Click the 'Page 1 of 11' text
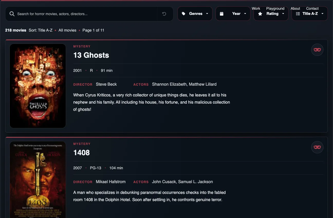This screenshot has width=333, height=218. (93, 30)
